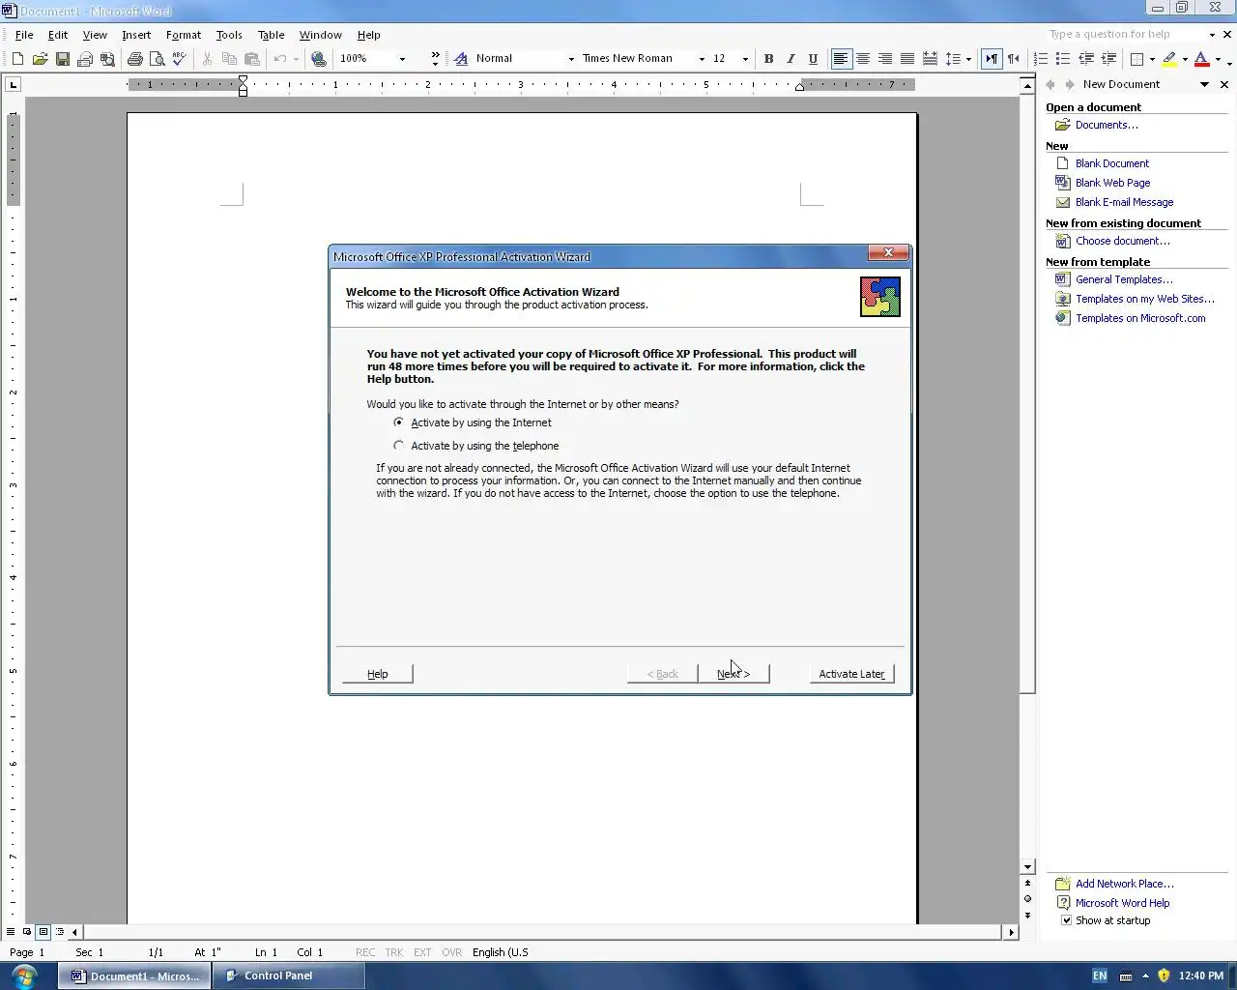
Task: Open Windows Start button
Action: [x=23, y=975]
